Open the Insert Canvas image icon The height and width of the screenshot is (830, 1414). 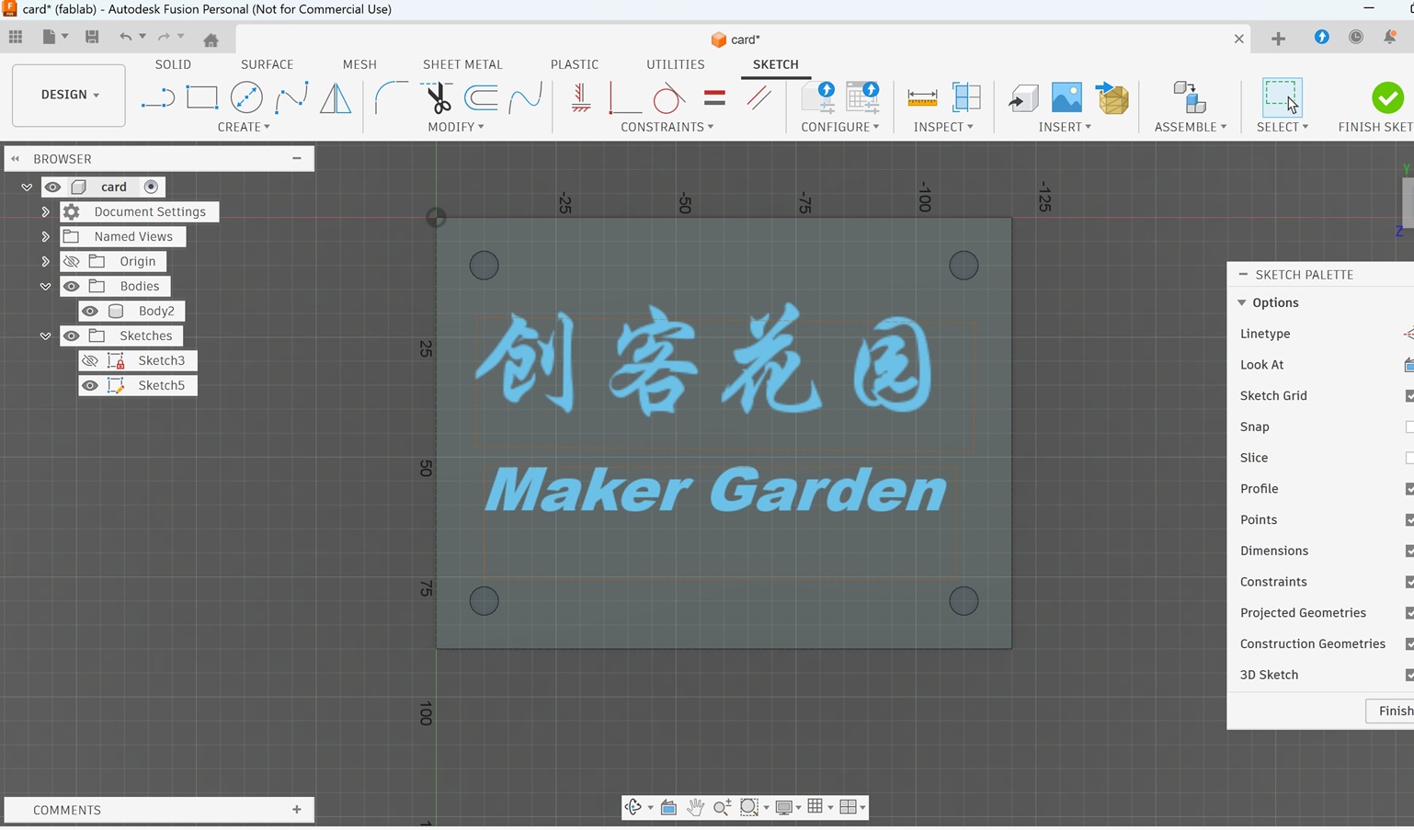(1066, 97)
